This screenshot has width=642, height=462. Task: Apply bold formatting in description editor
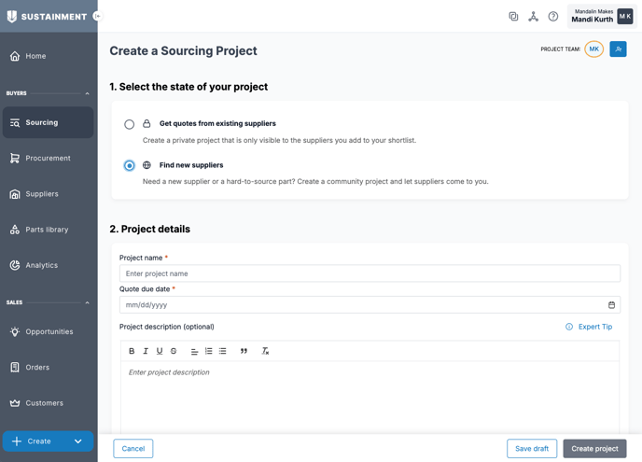click(x=132, y=351)
